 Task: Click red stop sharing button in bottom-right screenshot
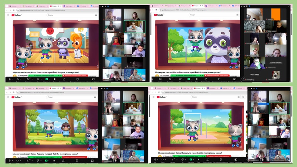coord(218,156)
